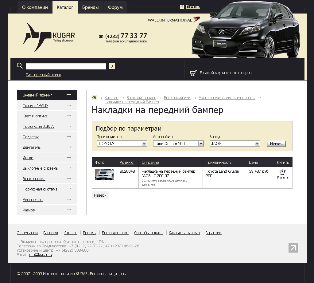Click the arrow beside Аксессуары
Screen dimensions: 314x283
coord(69,199)
